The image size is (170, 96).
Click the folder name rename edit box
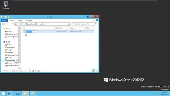pyautogui.click(x=31, y=31)
